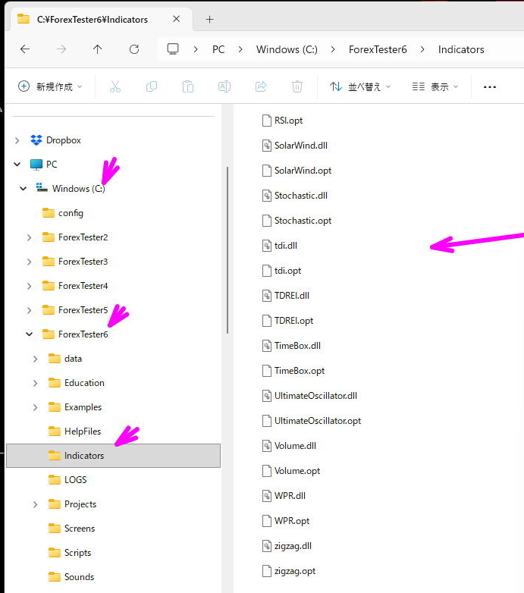
Task: Click the Paste clipboard icon
Action: (188, 87)
